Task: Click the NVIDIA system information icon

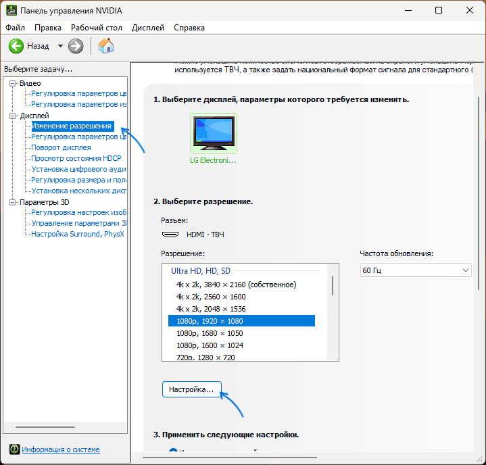Action: 14,449
